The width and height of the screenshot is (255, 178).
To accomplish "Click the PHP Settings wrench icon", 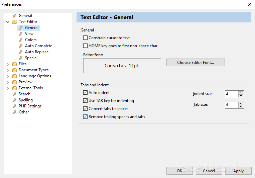I will coord(14,106).
